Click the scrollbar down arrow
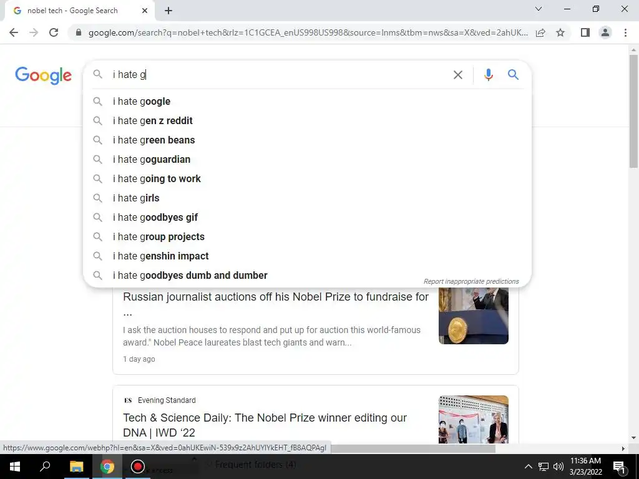The height and width of the screenshot is (479, 639). tap(633, 438)
